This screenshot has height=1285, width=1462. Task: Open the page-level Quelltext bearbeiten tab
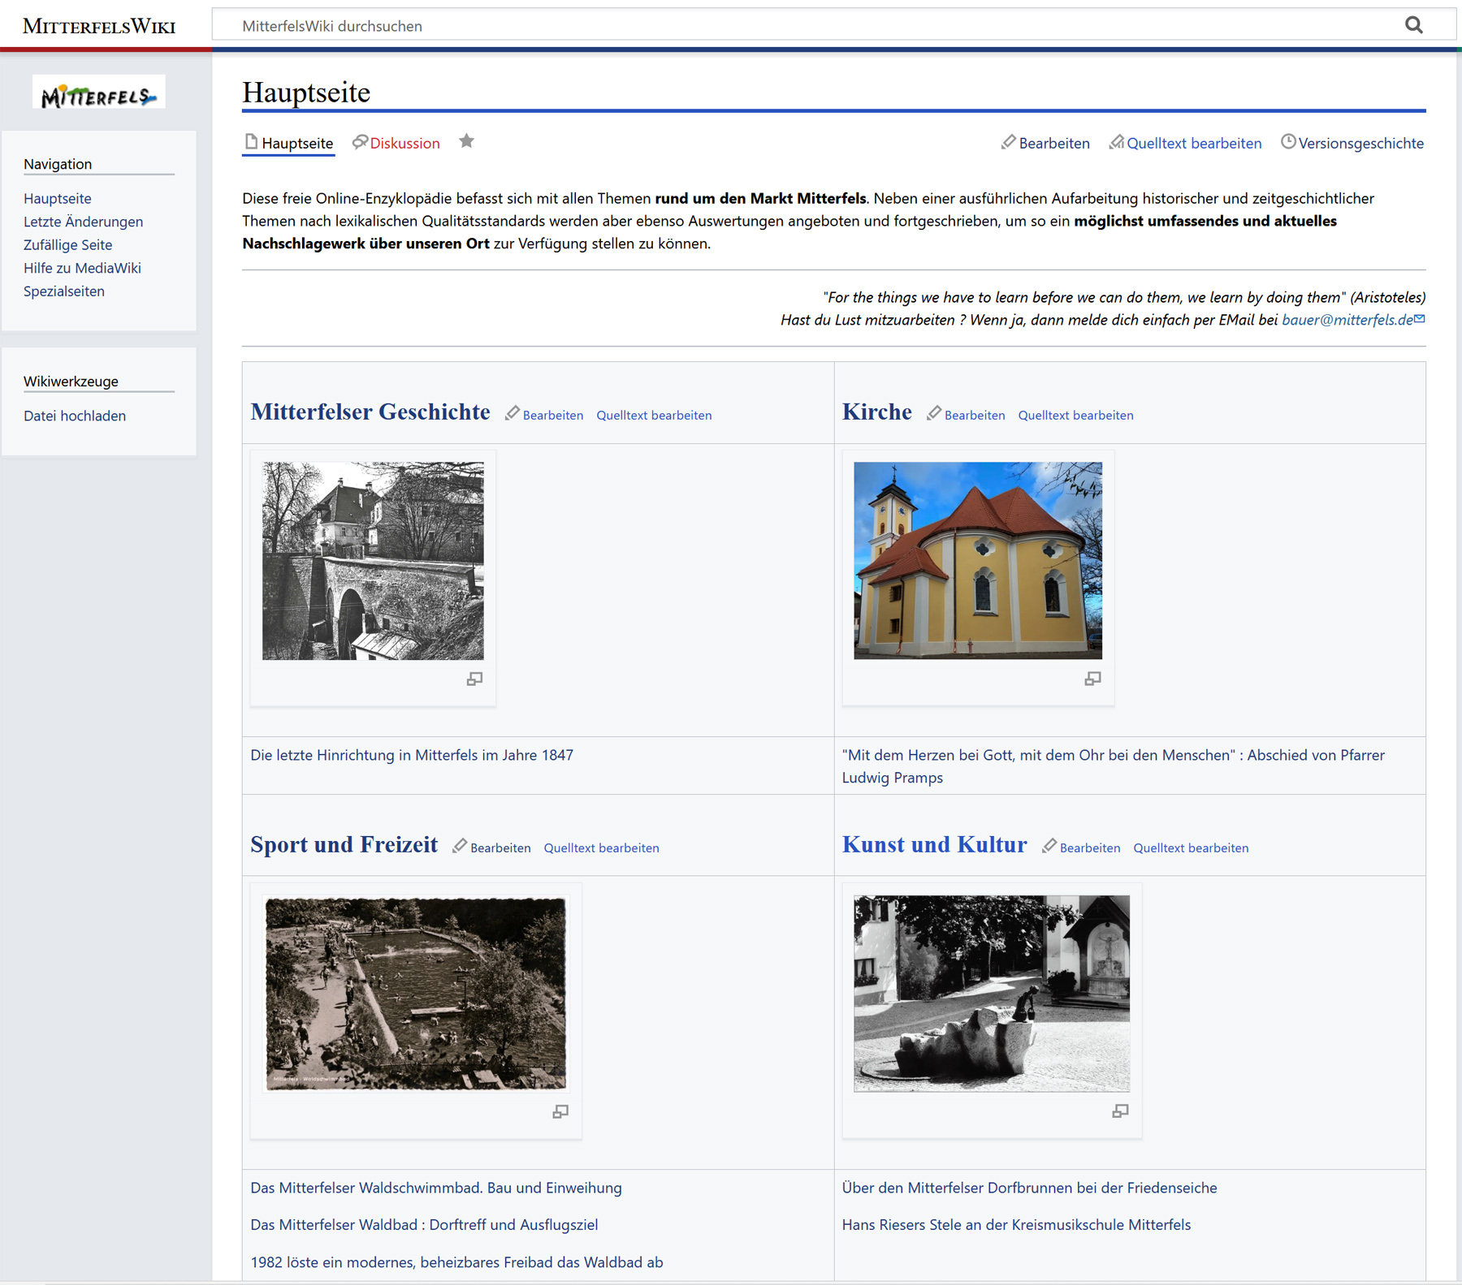pyautogui.click(x=1193, y=144)
